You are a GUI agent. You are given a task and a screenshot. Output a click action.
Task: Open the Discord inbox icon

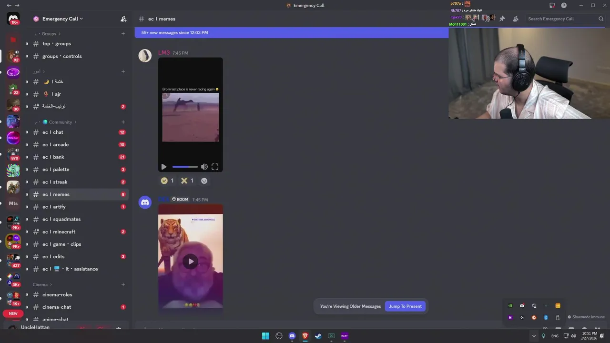[552, 5]
